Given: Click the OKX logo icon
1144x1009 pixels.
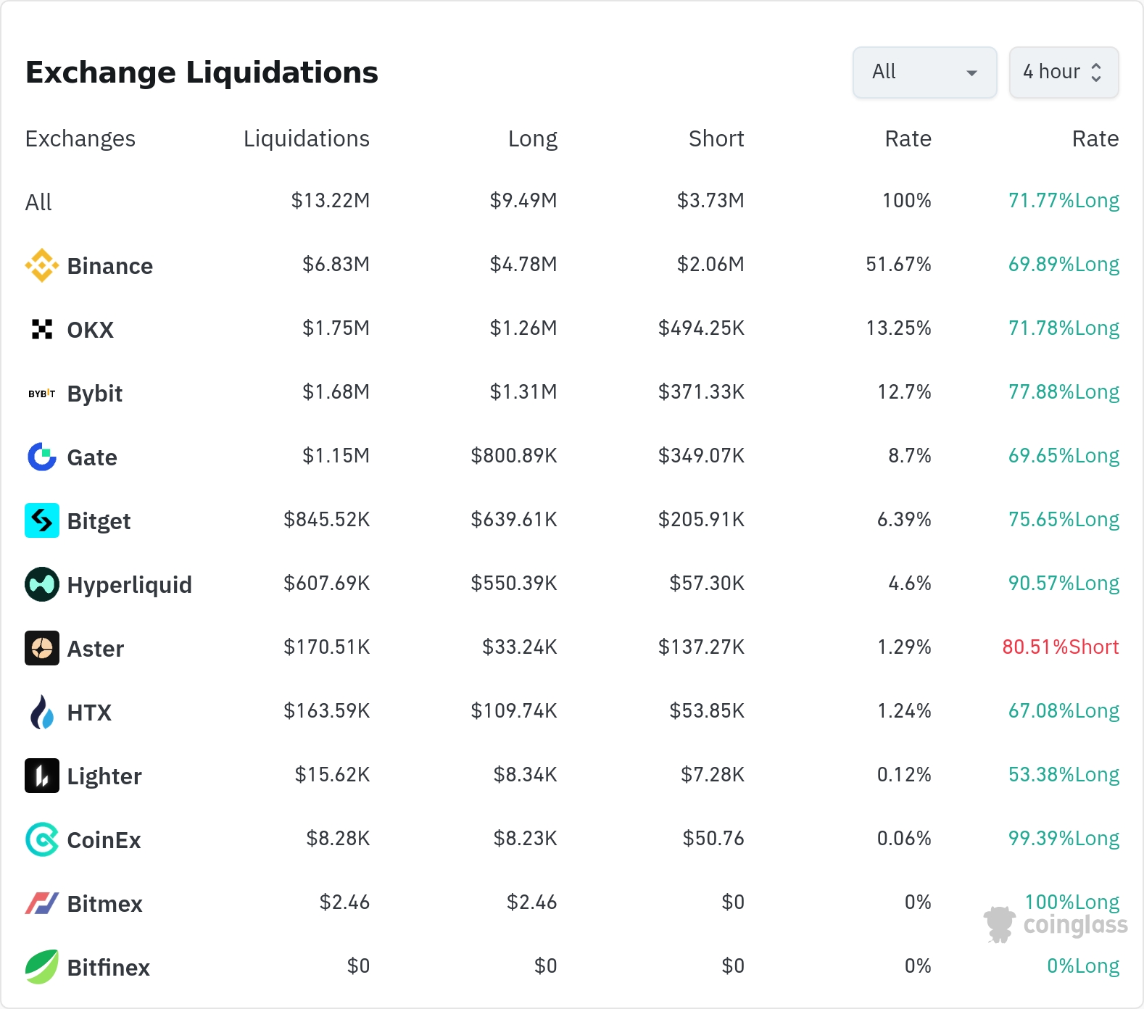Looking at the screenshot, I should (x=42, y=330).
